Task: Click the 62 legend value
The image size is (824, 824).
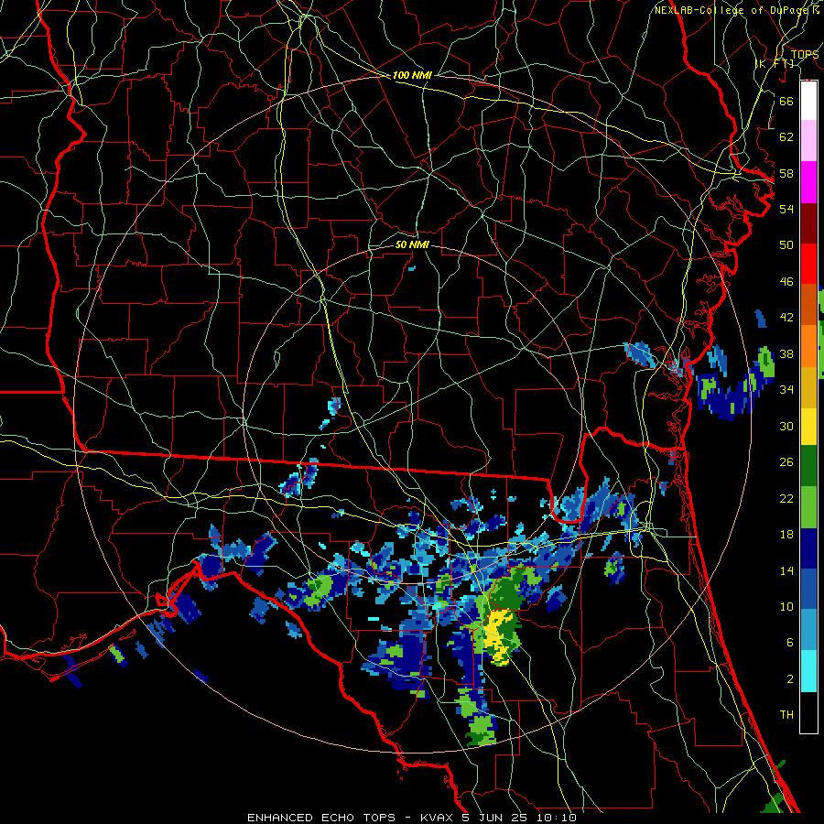Action: coord(786,137)
